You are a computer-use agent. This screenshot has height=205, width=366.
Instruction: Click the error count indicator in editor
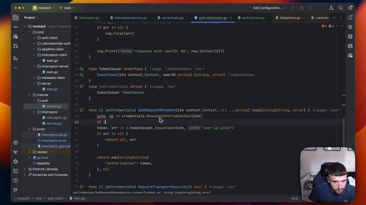[324, 26]
